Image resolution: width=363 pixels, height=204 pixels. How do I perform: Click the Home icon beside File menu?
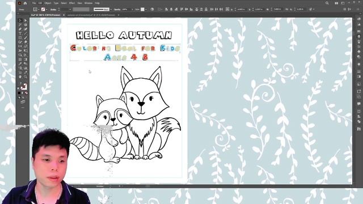tap(25, 3)
